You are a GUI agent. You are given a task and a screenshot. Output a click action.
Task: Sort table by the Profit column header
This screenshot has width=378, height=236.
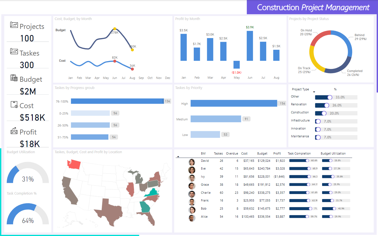(277, 153)
